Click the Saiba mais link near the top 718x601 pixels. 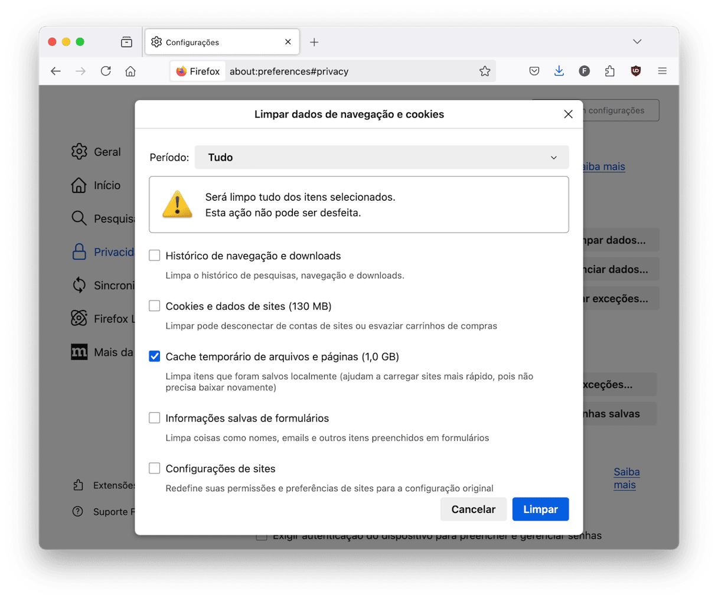click(x=603, y=166)
